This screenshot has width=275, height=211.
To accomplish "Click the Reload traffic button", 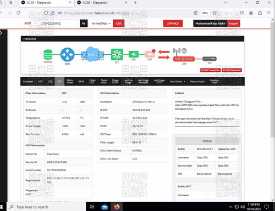I will [207, 141].
